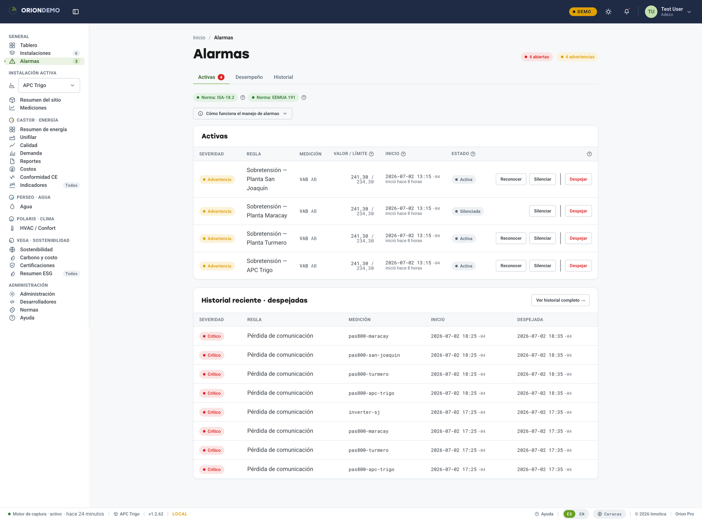
Task: Switch language to EN
Action: 582,514
